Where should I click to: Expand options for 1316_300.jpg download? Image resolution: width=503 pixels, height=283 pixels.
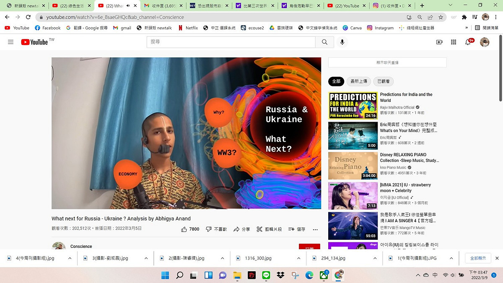pyautogui.click(x=299, y=258)
